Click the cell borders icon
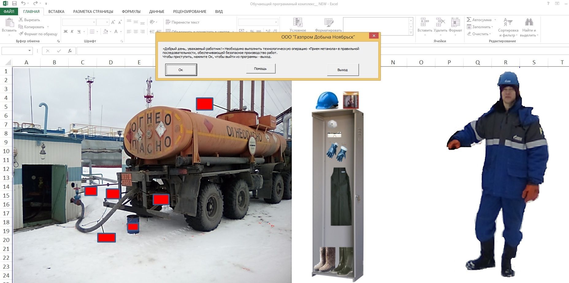 point(92,31)
